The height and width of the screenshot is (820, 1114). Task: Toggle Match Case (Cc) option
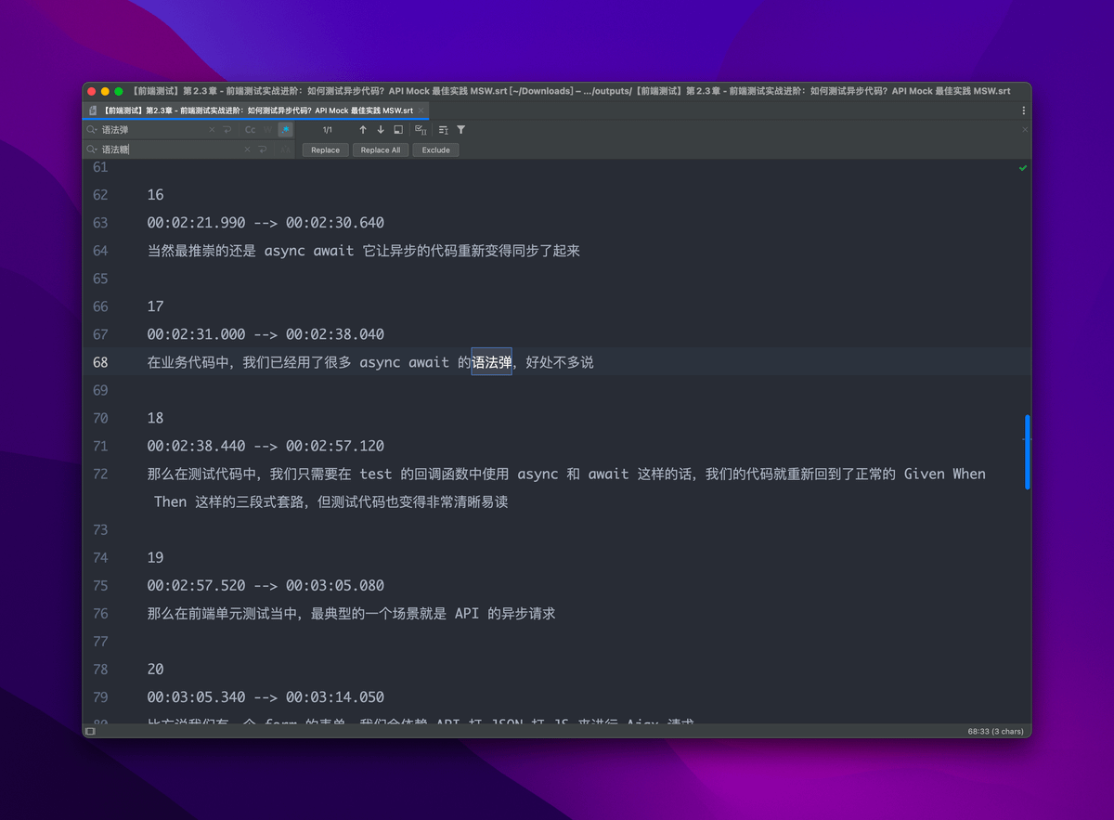click(251, 130)
